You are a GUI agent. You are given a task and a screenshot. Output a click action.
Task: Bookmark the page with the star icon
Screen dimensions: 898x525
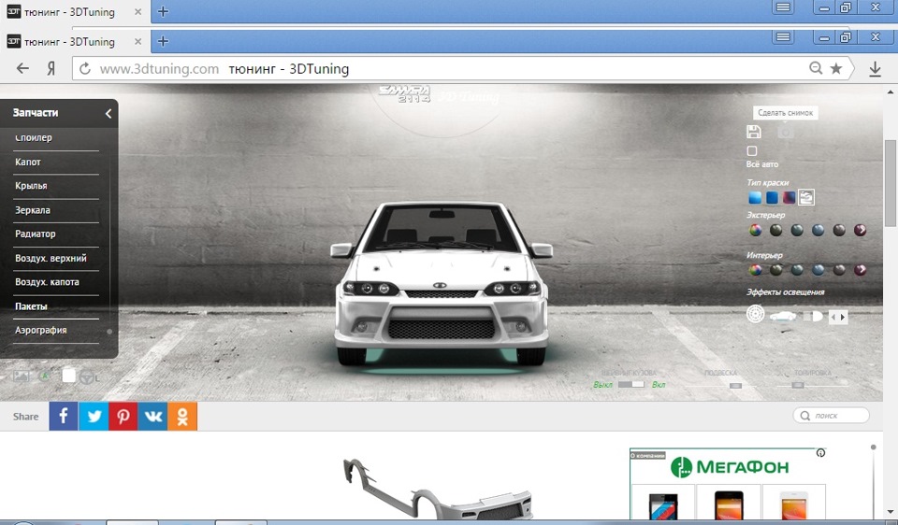836,68
